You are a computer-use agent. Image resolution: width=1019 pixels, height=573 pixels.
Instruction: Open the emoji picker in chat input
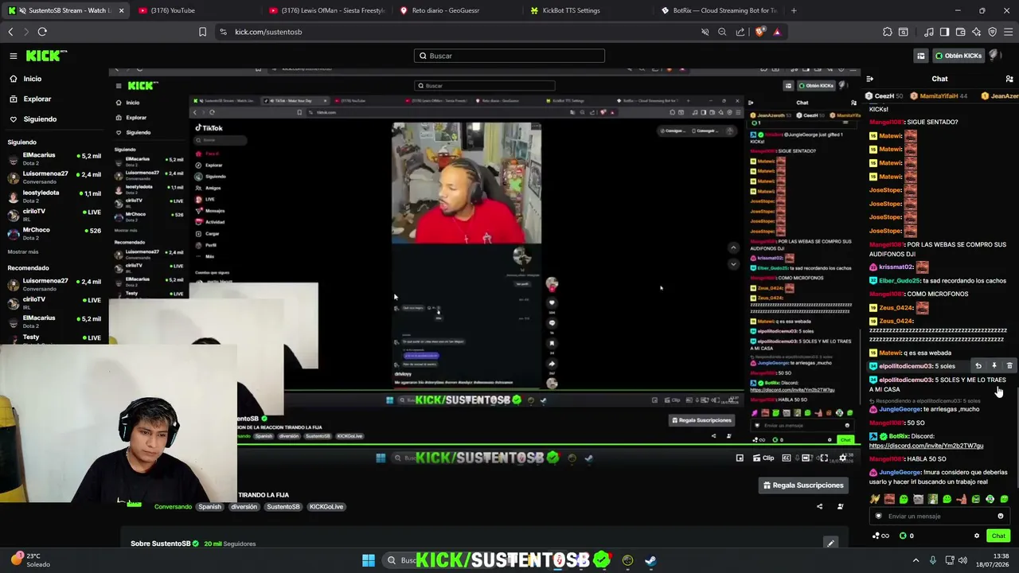click(1001, 516)
